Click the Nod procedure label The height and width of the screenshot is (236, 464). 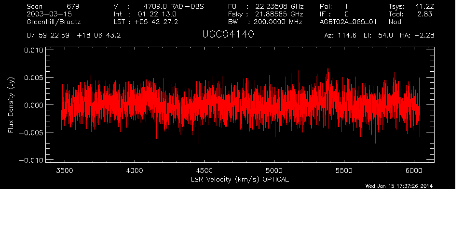395,22
